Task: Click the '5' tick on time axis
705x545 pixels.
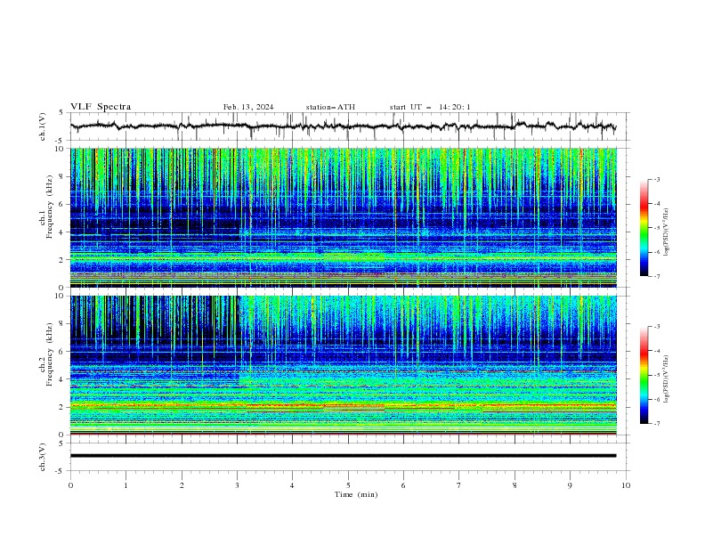Action: (x=348, y=485)
